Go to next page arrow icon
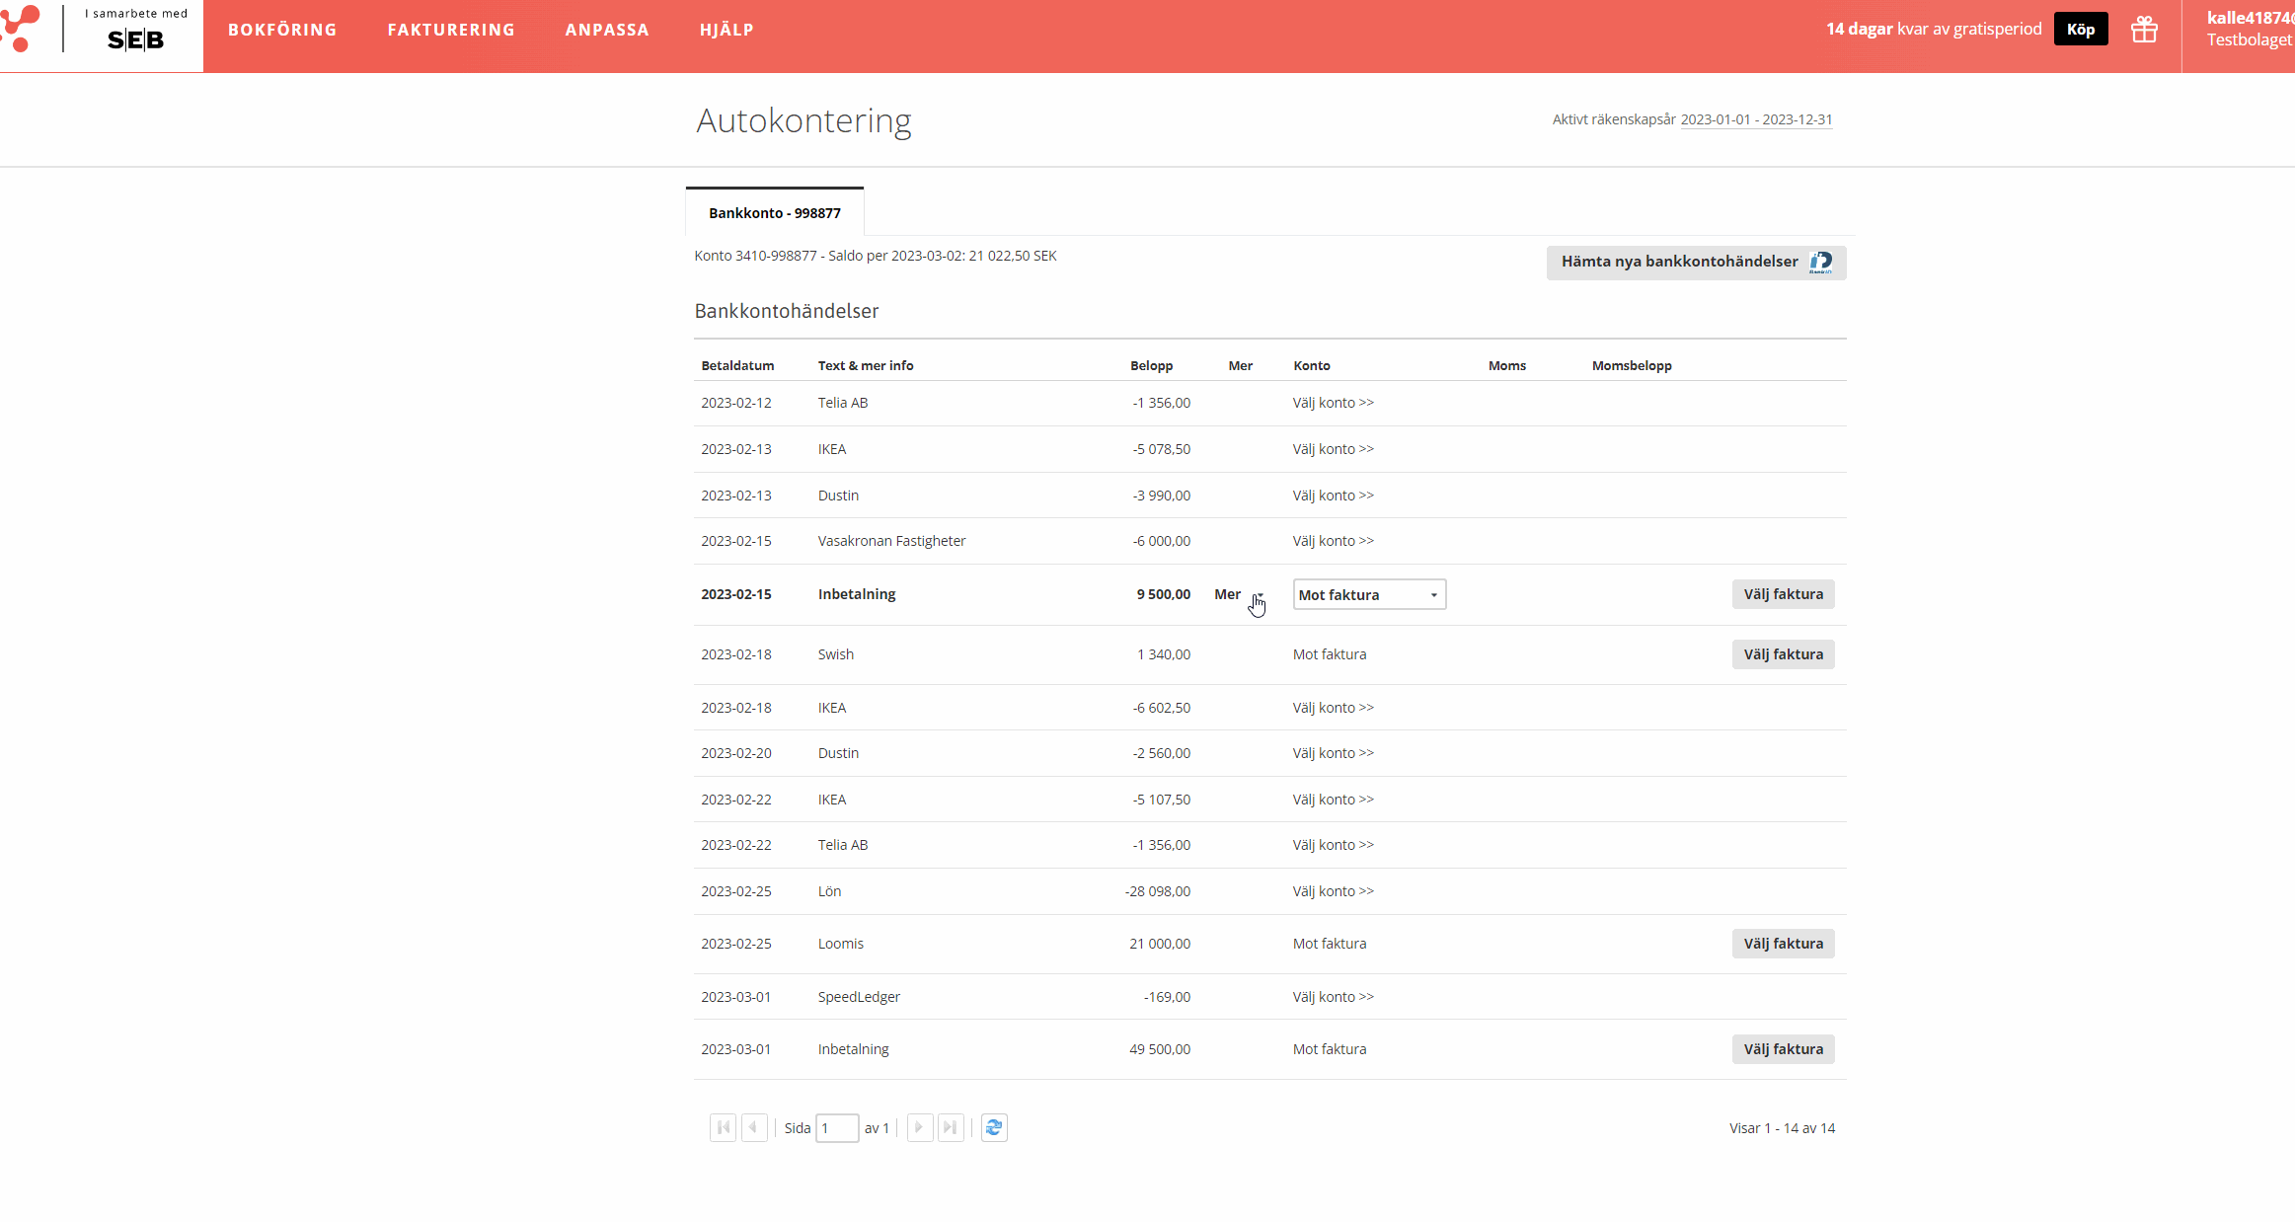The width and height of the screenshot is (2295, 1222). click(919, 1127)
